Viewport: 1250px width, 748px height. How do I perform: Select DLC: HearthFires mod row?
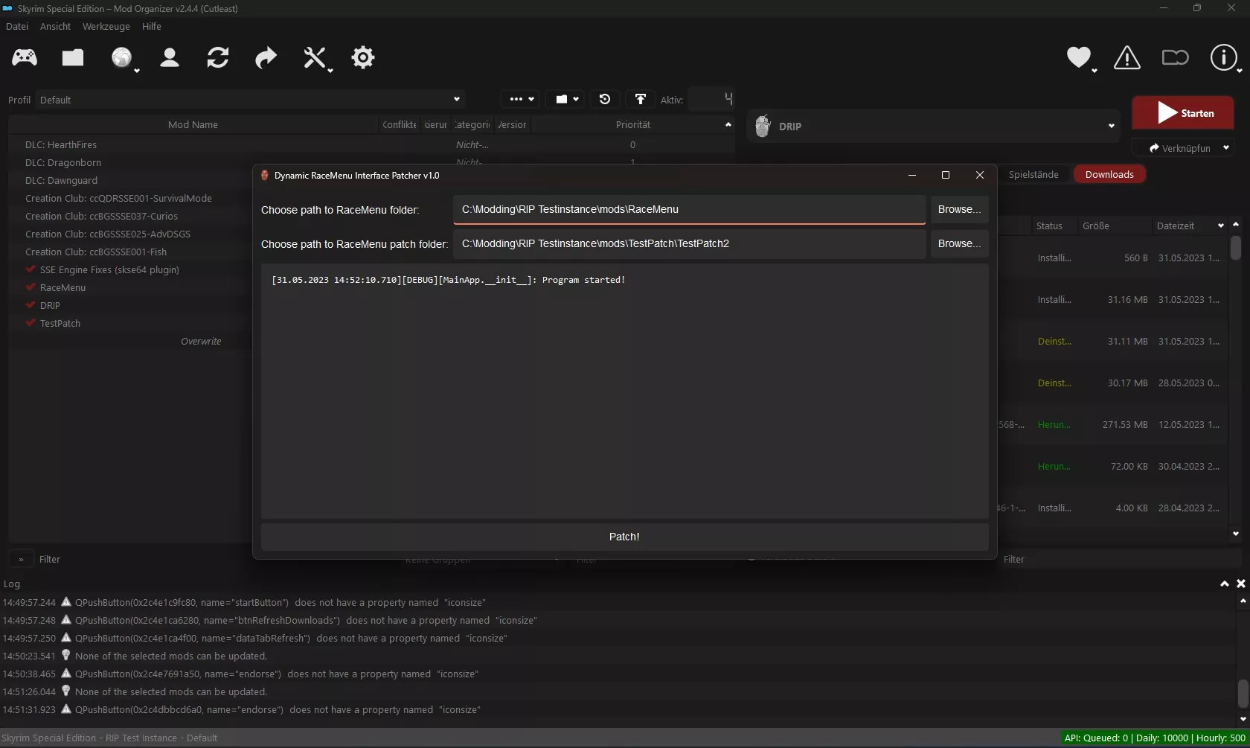coord(371,144)
